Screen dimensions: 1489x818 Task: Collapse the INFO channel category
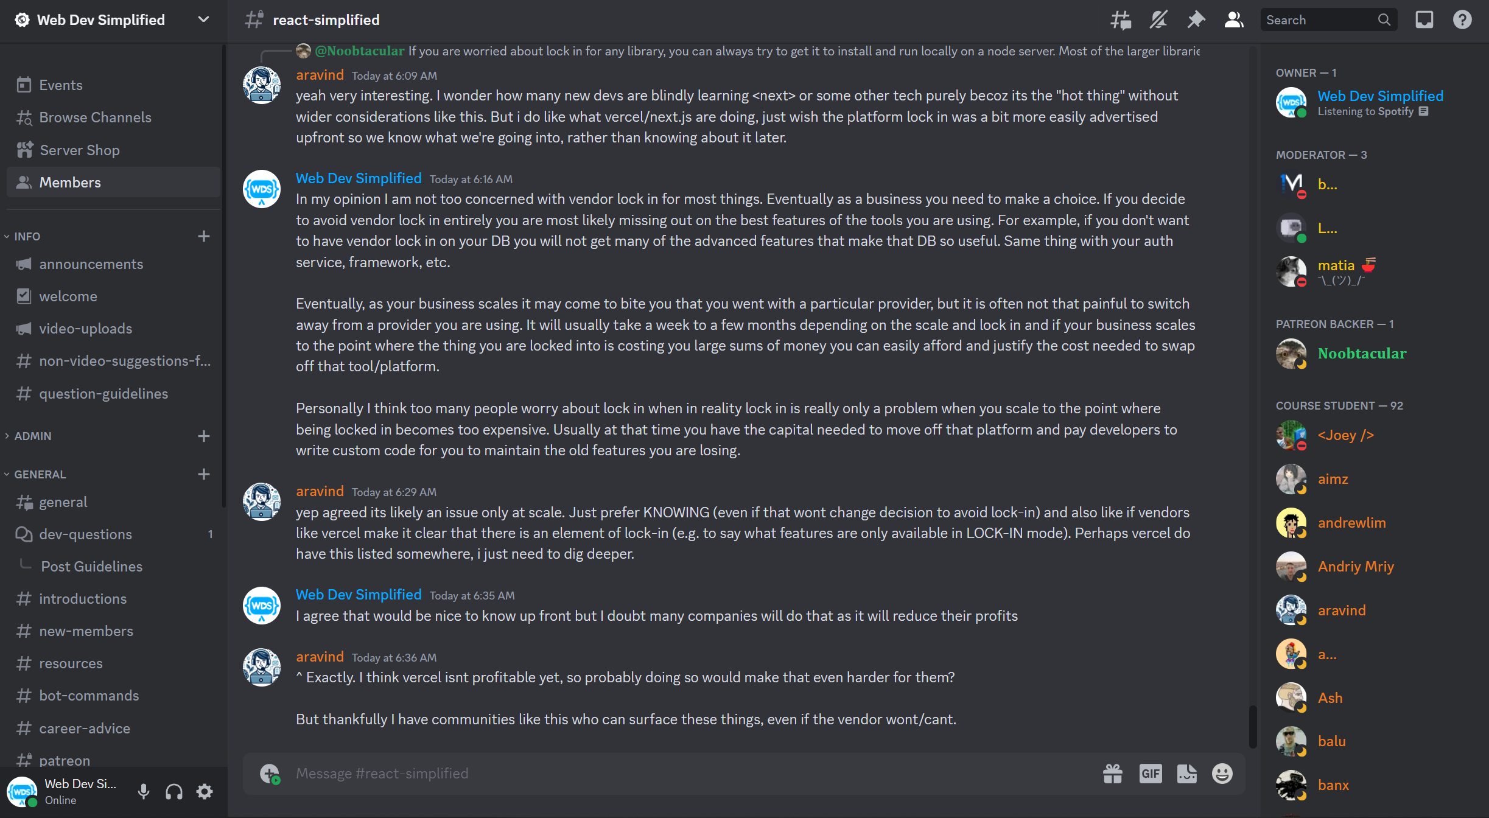point(27,236)
